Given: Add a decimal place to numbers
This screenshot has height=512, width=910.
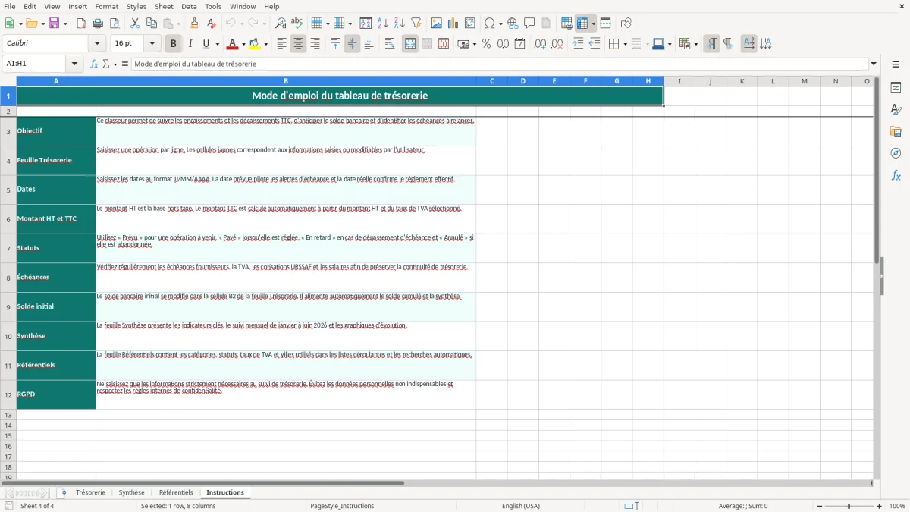Looking at the screenshot, I should click(540, 44).
